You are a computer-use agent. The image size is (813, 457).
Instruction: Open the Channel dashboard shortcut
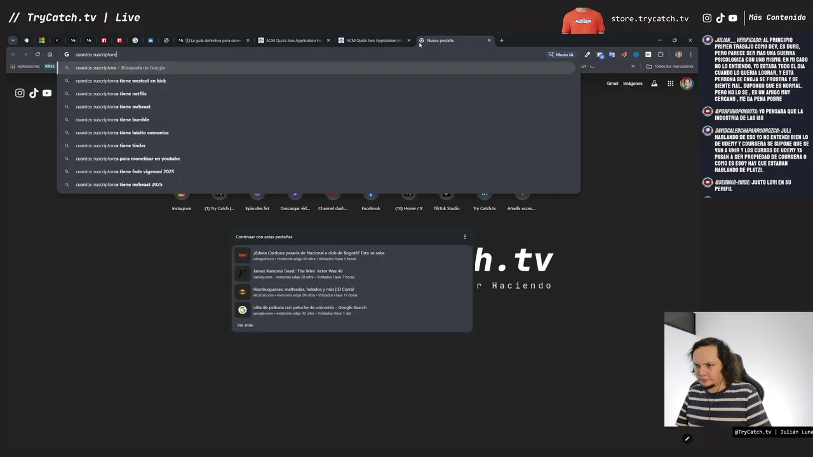tap(333, 201)
